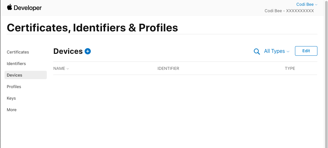Image resolution: width=328 pixels, height=148 pixels.
Task: Click the Certificates, Identifiers & Profiles title
Action: pos(92,28)
